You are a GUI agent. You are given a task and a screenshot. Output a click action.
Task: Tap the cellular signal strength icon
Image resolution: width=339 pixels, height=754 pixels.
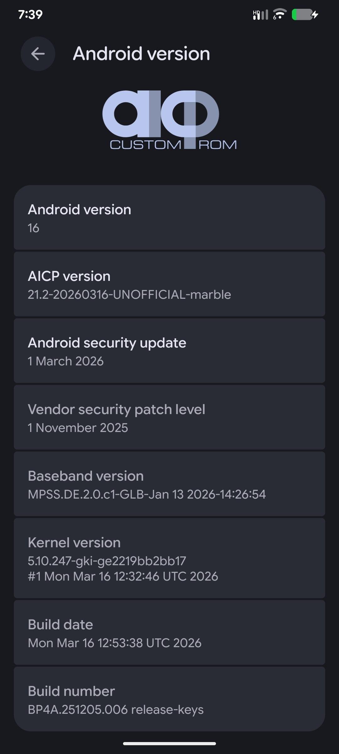pyautogui.click(x=263, y=15)
